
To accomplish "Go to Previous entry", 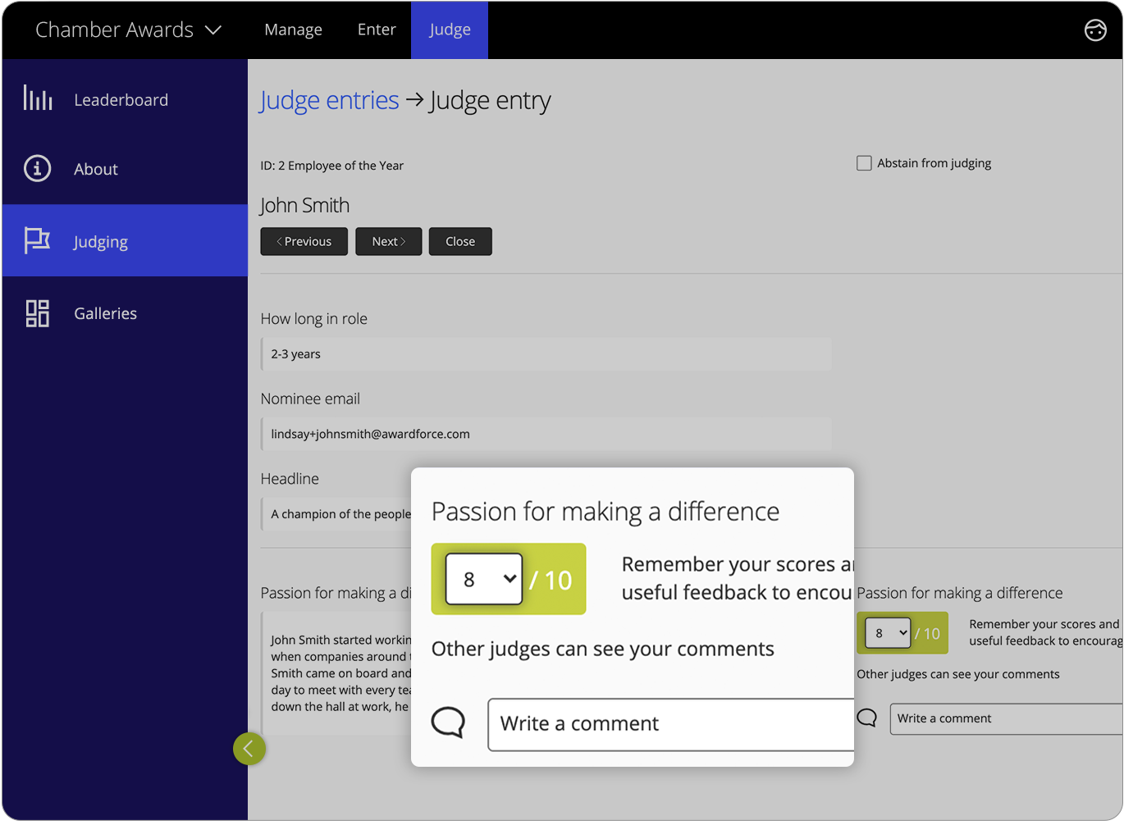I will point(304,241).
